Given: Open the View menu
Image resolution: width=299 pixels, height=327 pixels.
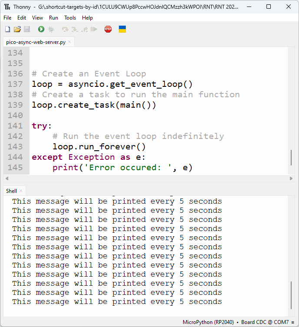Looking at the screenshot, I should 37,18.
